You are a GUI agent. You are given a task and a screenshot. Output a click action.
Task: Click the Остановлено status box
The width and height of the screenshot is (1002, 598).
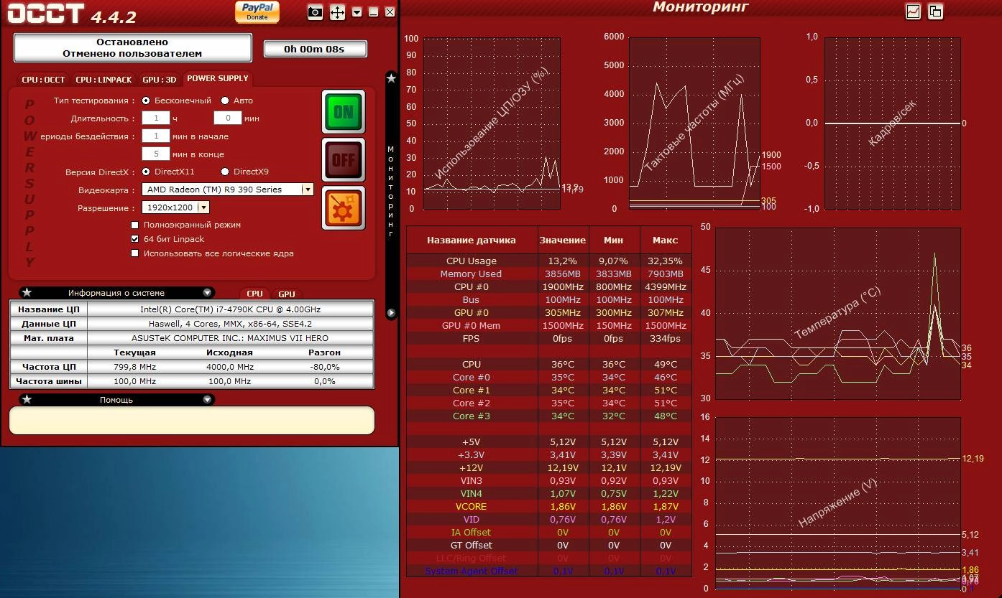pyautogui.click(x=133, y=48)
